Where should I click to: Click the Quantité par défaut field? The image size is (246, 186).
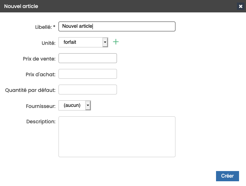pos(88,89)
